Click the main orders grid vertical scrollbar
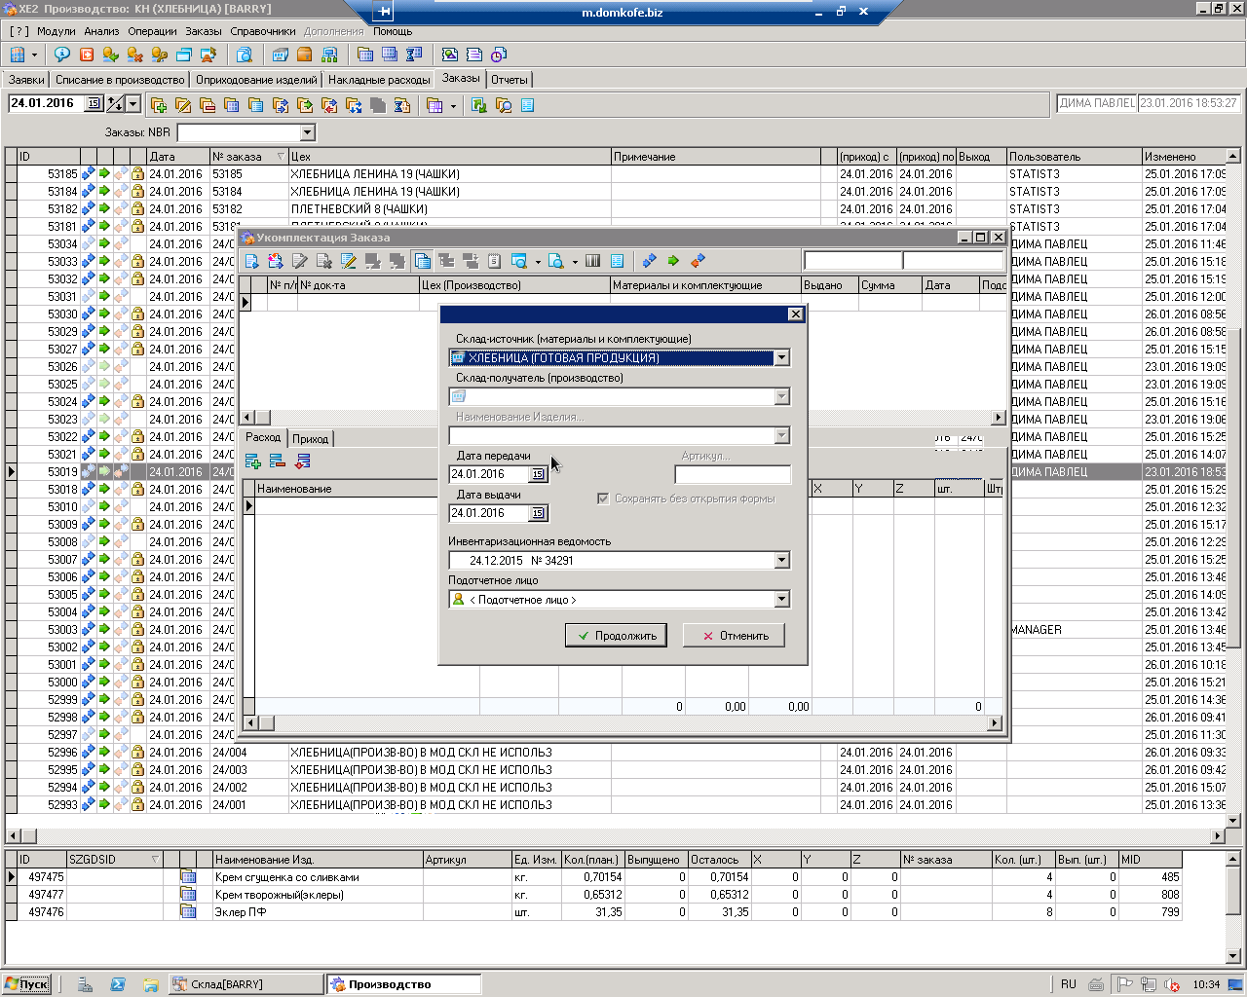This screenshot has height=997, width=1247. point(1233,487)
